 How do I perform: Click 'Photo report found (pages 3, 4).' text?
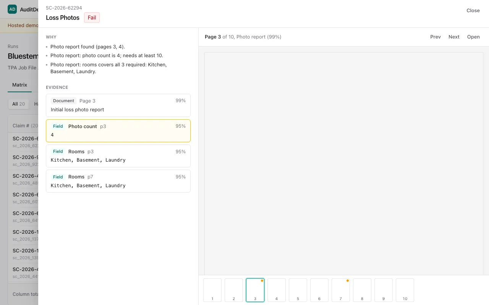pos(87,47)
